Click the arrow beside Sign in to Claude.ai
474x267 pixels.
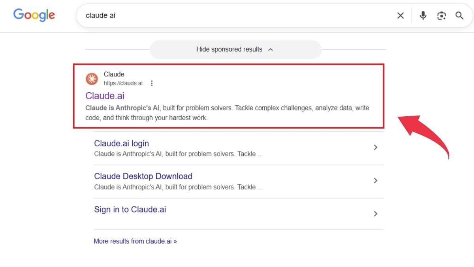click(375, 214)
